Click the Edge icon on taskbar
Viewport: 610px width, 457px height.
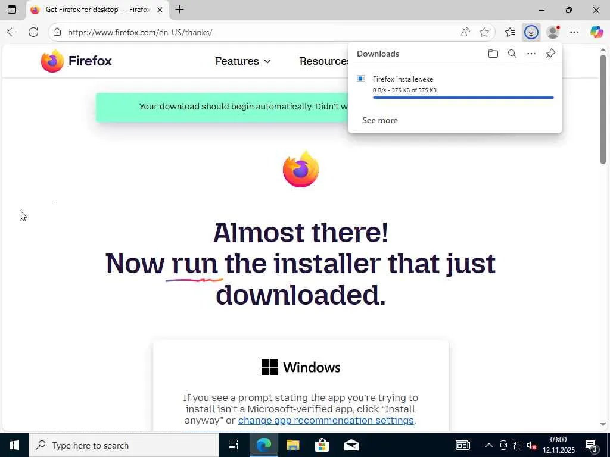(x=263, y=445)
